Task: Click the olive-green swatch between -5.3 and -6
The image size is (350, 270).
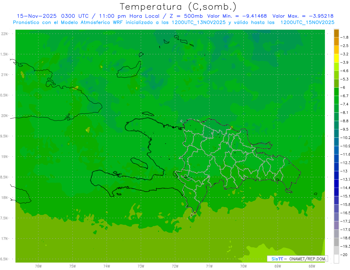Action: coord(336,83)
